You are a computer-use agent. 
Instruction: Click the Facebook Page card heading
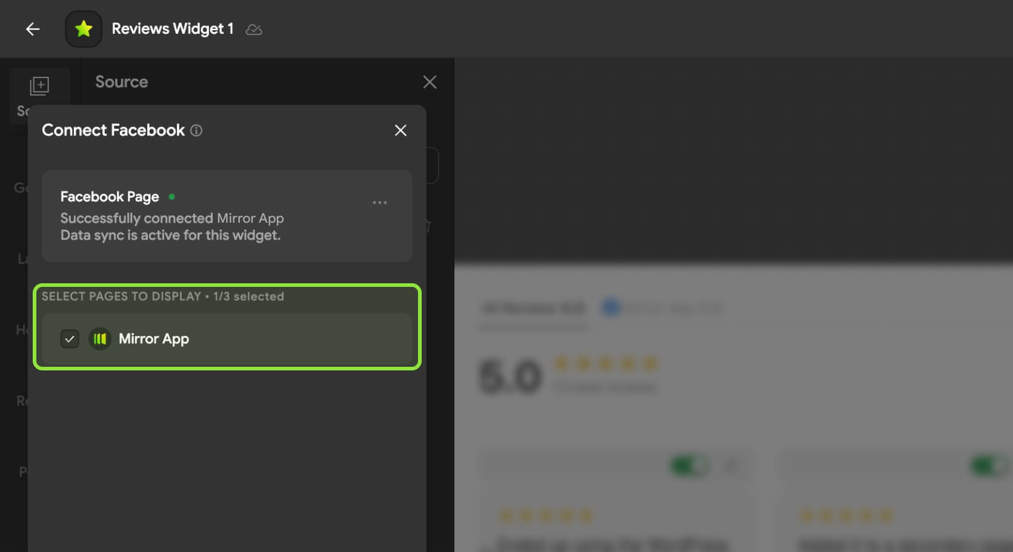click(x=110, y=197)
